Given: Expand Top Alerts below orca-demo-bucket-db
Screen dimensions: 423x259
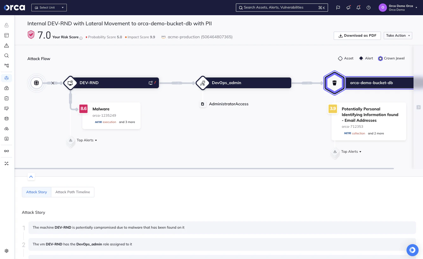Looking at the screenshot, I should tap(351, 151).
